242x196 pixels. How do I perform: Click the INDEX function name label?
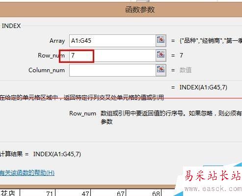[11, 26]
